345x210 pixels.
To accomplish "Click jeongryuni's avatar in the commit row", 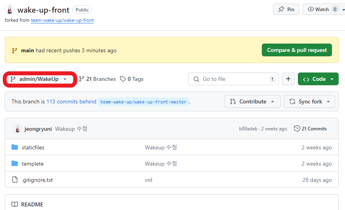I will [x=17, y=129].
